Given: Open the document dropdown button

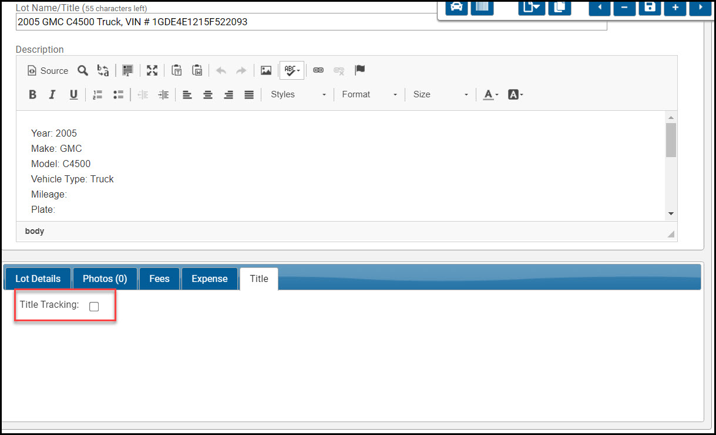Looking at the screenshot, I should 532,7.
